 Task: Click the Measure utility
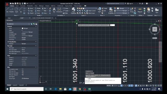(x=140, y=10)
